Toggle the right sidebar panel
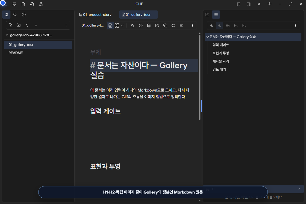This screenshot has width=306, height=204. click(249, 4)
